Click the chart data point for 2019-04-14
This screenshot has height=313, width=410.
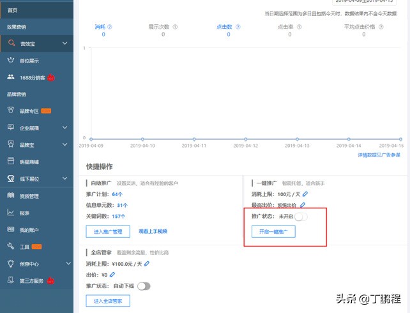pos(349,139)
